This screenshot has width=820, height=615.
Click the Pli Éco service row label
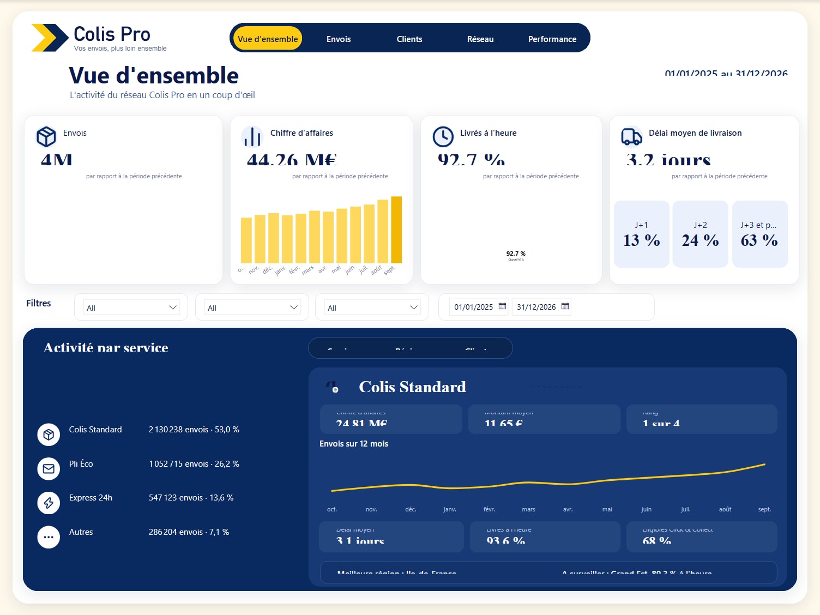click(81, 464)
